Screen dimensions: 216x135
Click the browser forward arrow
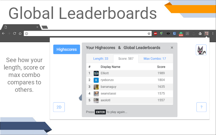9,33
